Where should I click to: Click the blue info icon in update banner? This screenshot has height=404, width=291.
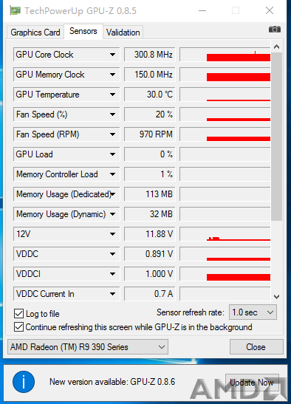pyautogui.click(x=24, y=382)
